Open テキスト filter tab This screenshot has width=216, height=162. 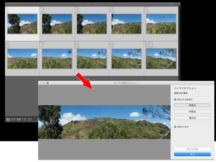(80, 4)
